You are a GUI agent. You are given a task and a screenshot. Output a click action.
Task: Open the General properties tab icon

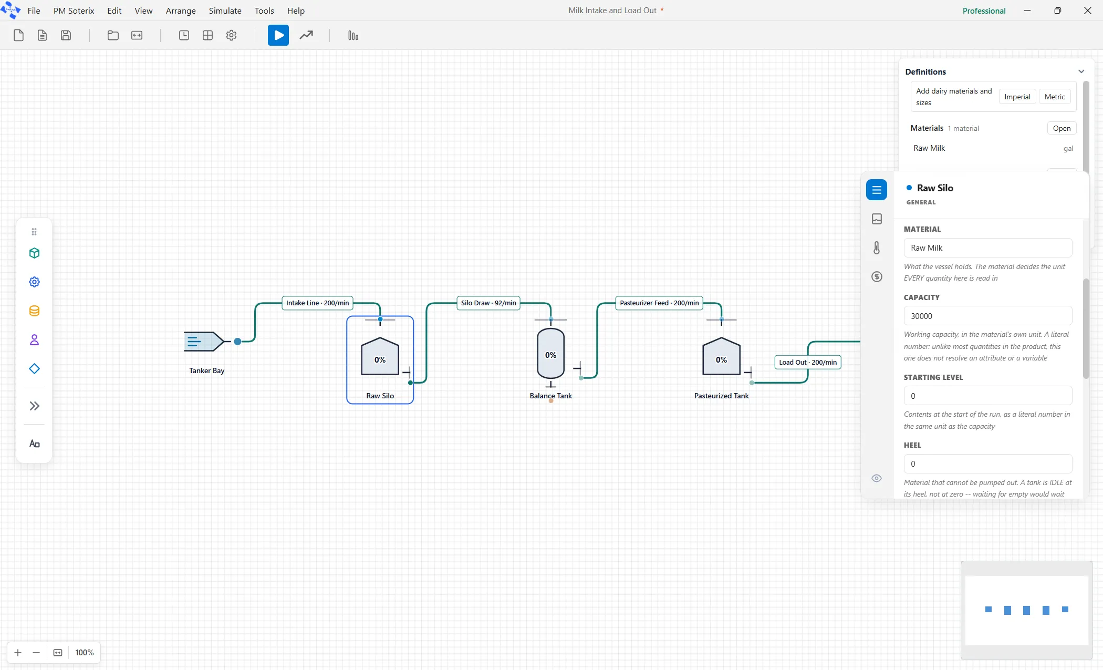[x=877, y=190]
